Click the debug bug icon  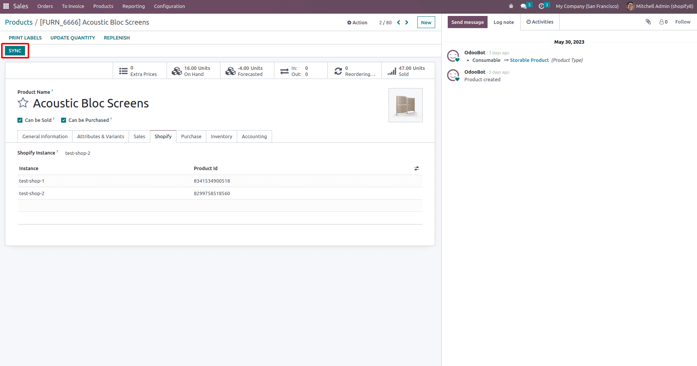[x=511, y=6]
